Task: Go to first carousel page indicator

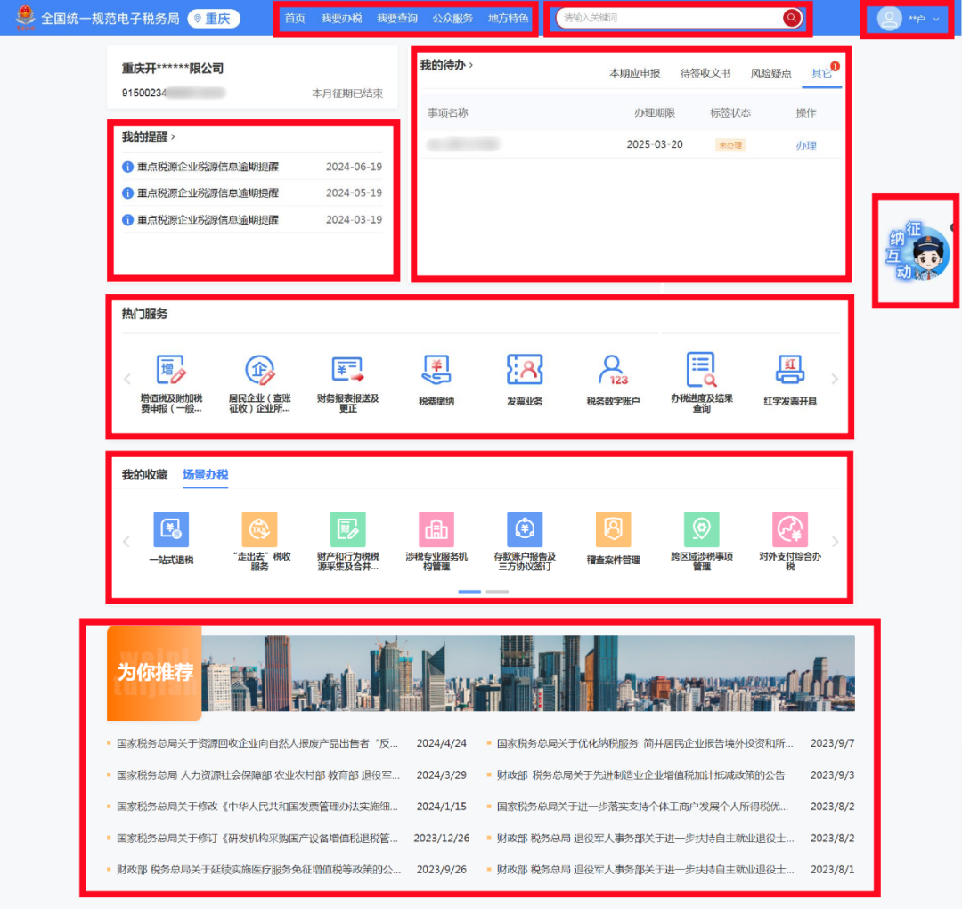Action: (x=469, y=592)
